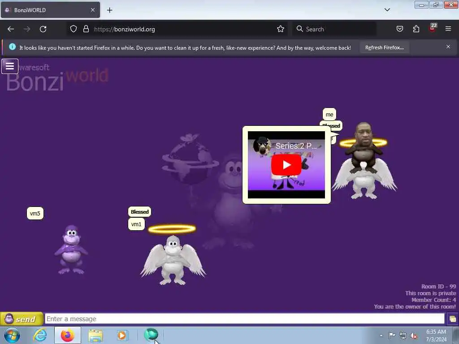Open the green globe taskbar application
459x344 pixels.
(x=151, y=335)
